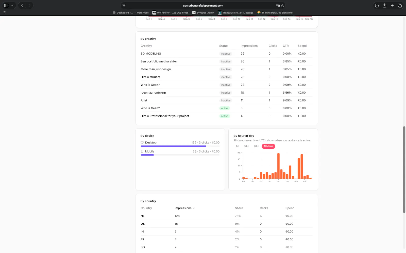Click the More than just design creative
The height and width of the screenshot is (253, 406).
click(156, 69)
